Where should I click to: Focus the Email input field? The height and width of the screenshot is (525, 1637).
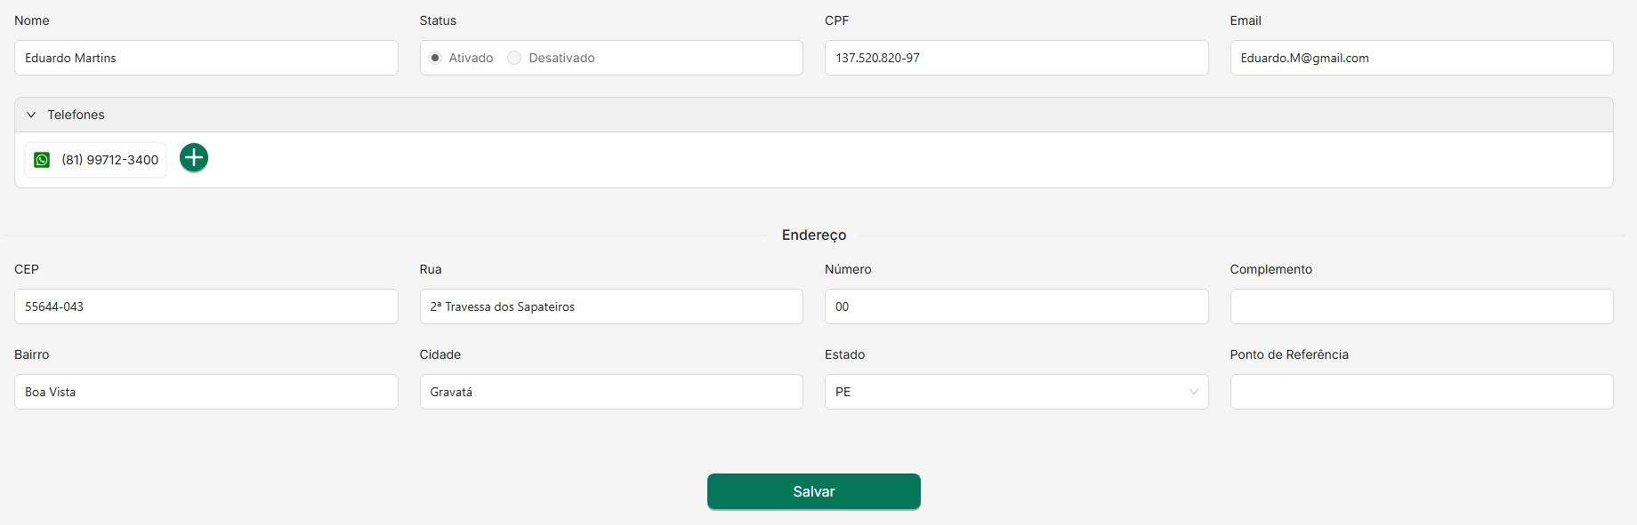click(1421, 58)
